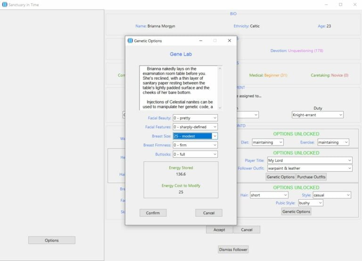
Task: Expand the Buttocks dropdown
Action: coord(195,154)
